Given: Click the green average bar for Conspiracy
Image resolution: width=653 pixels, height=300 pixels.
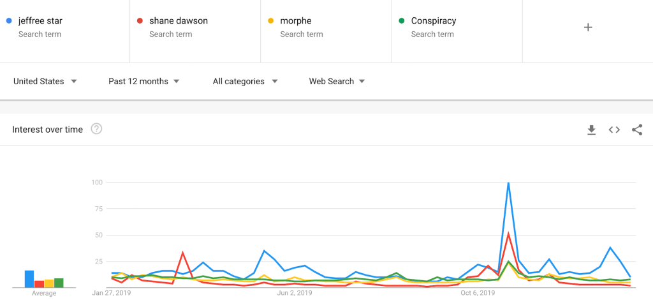Looking at the screenshot, I should coord(59,283).
